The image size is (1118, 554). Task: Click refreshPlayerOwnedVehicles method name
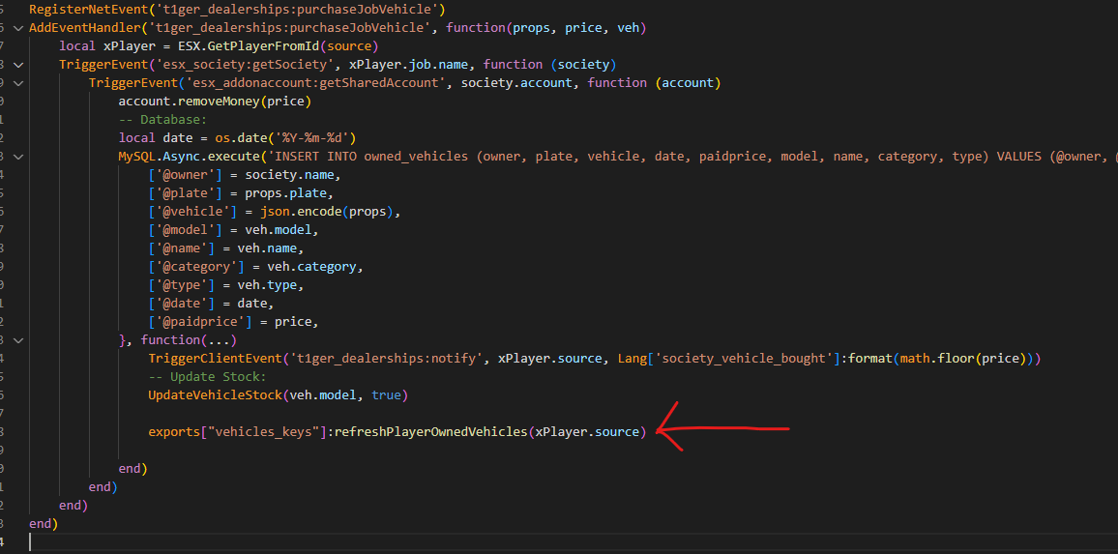[x=430, y=432]
